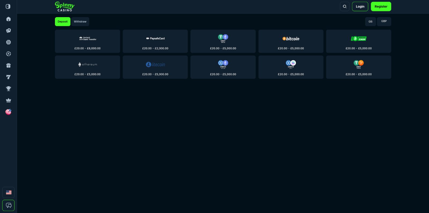Screen dimensions: 429x213
Task: Open the playing cards icon in sidebar
Action: tap(9, 31)
